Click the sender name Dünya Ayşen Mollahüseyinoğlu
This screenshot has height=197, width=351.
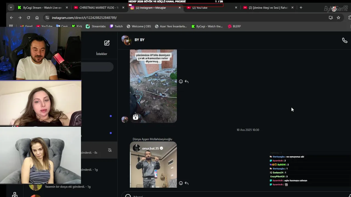(152, 139)
